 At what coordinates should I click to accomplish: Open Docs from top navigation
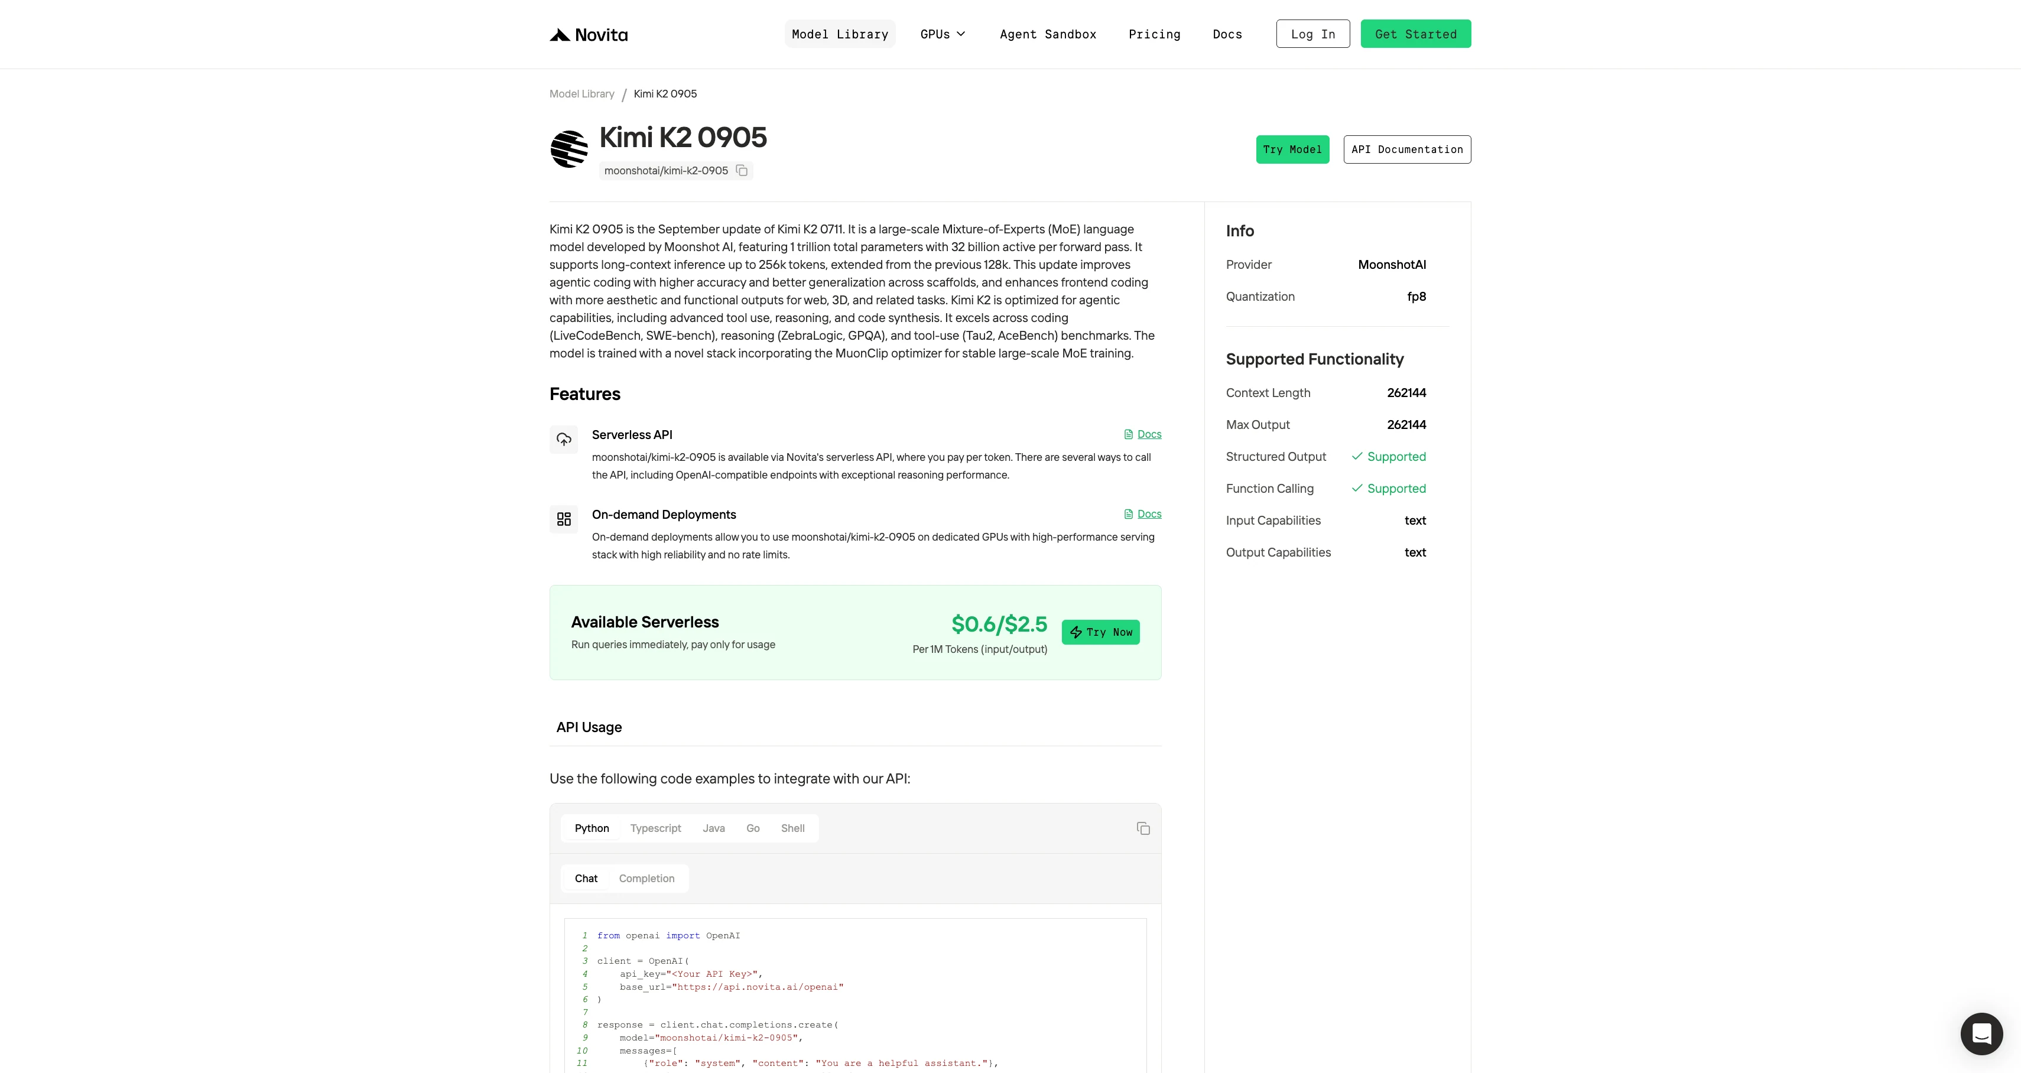click(x=1227, y=34)
